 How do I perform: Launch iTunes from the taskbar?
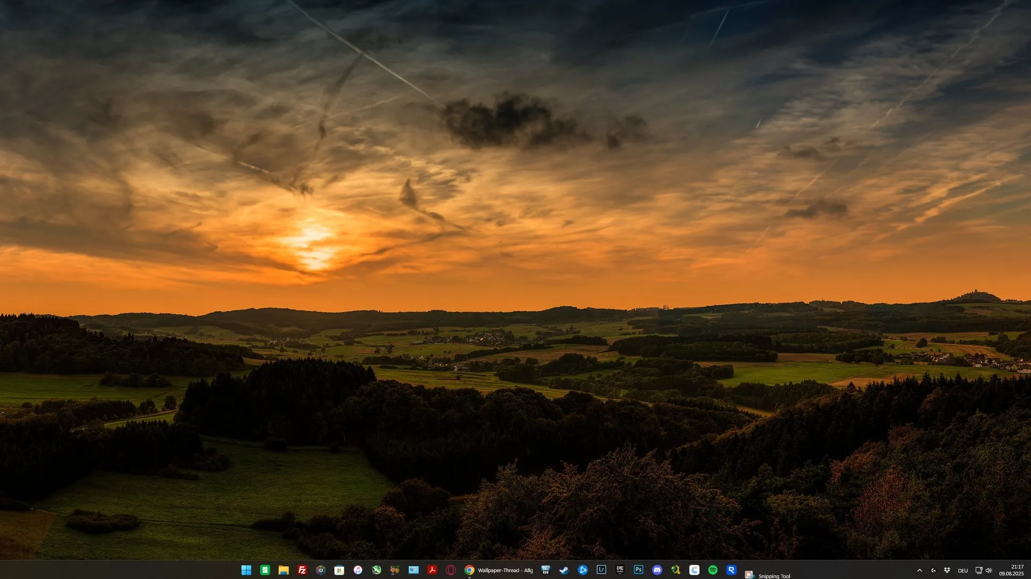pyautogui.click(x=358, y=570)
